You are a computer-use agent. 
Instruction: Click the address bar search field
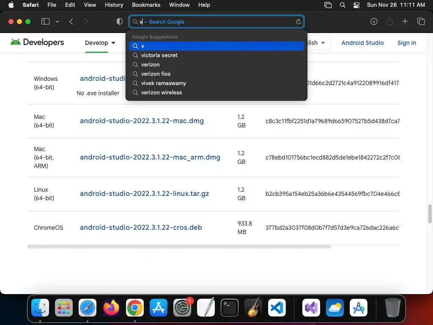point(216,22)
